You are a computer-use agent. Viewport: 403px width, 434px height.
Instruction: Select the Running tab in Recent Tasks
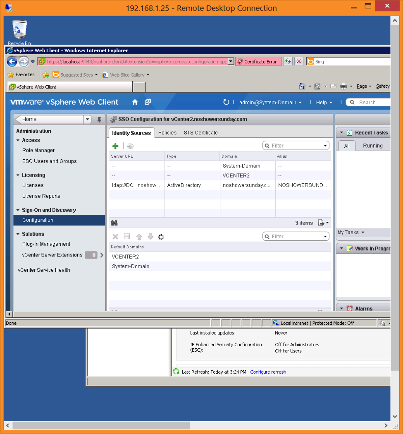pyautogui.click(x=372, y=146)
